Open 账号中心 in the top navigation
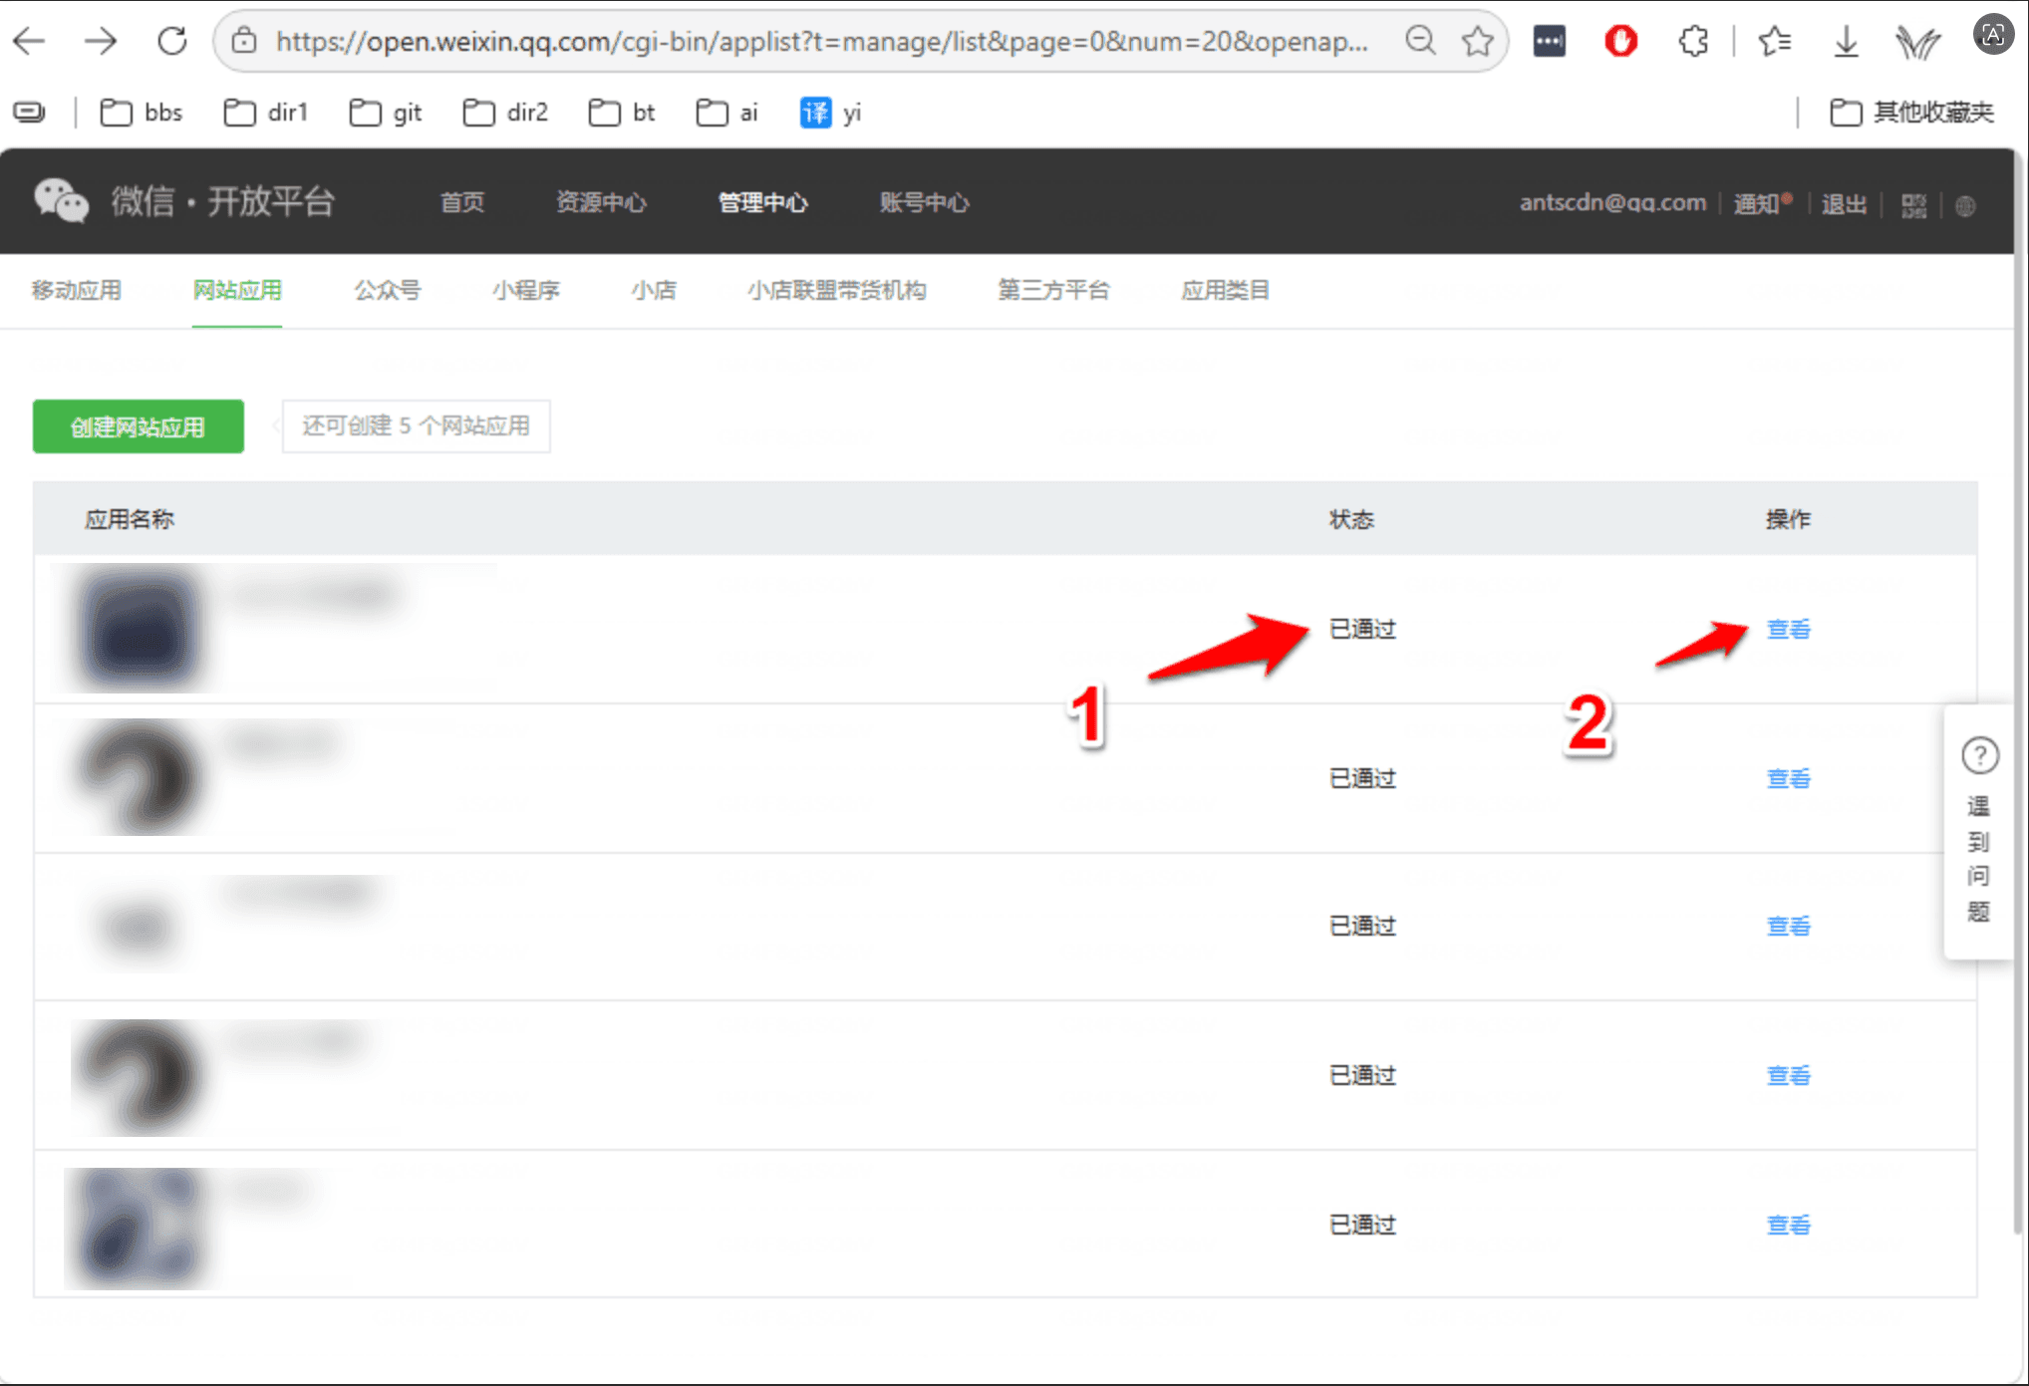The height and width of the screenshot is (1386, 2029). click(924, 202)
